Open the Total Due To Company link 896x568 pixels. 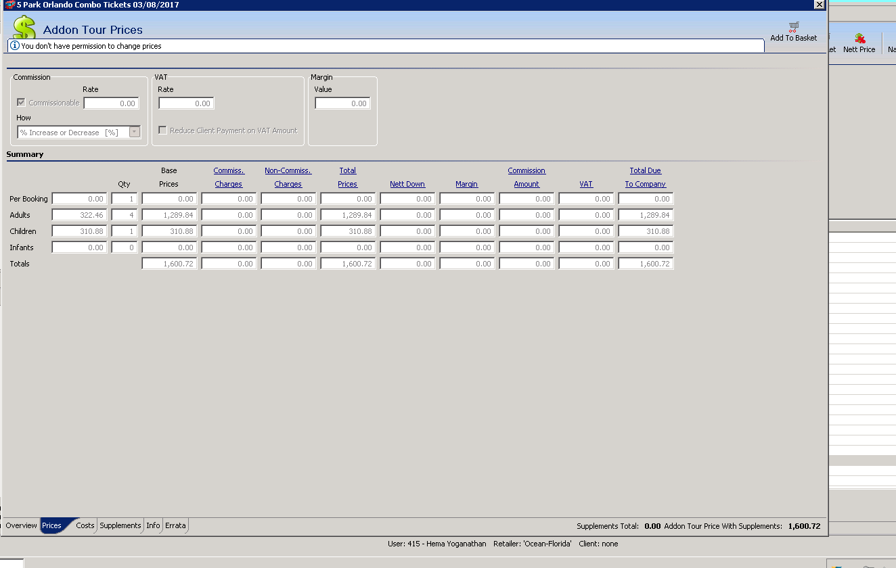[x=646, y=177]
